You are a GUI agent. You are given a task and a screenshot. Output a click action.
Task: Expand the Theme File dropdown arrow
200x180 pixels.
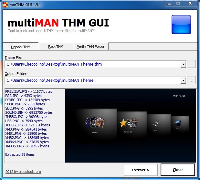tap(184, 64)
